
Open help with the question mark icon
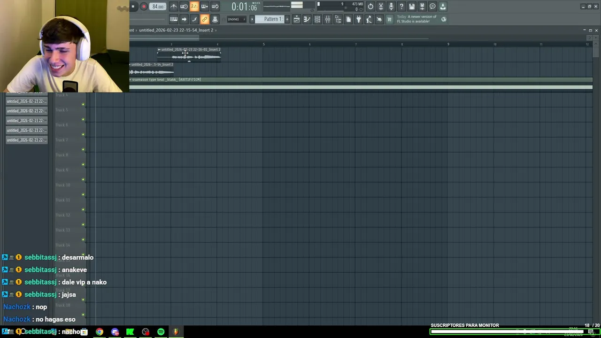tap(401, 7)
